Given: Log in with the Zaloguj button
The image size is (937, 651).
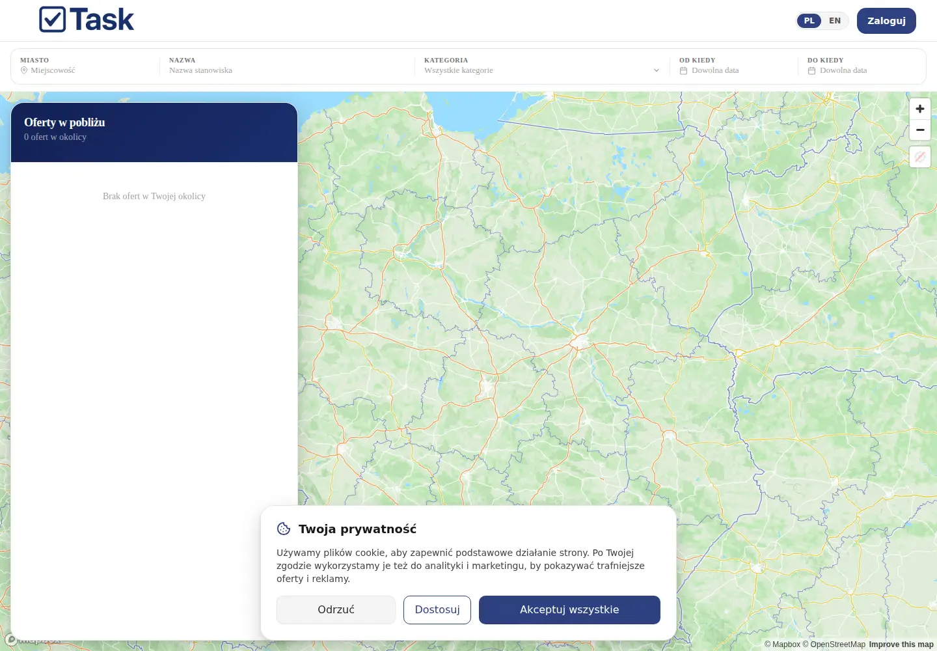Looking at the screenshot, I should [x=886, y=21].
